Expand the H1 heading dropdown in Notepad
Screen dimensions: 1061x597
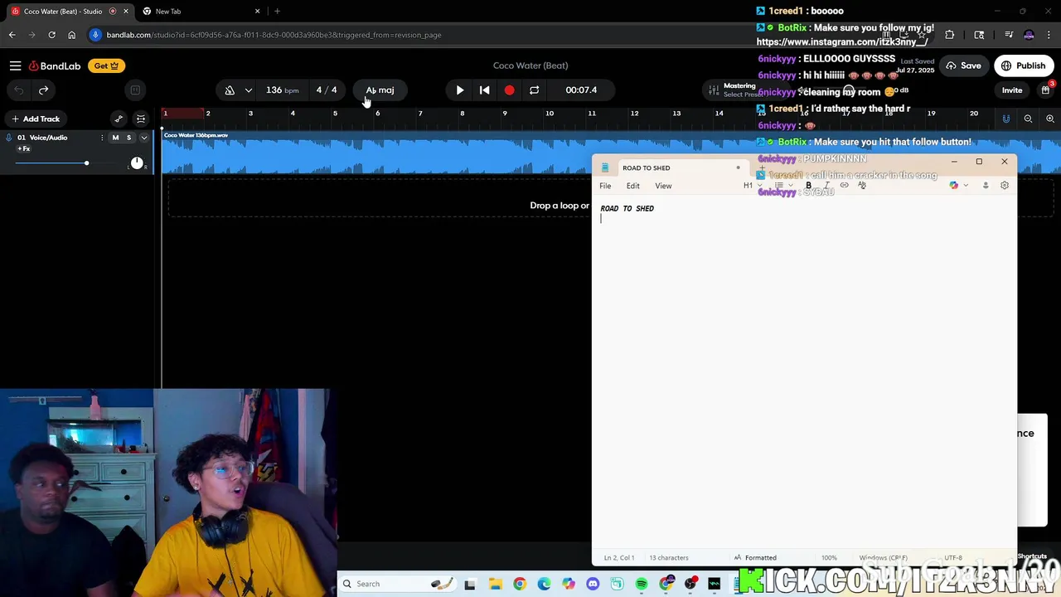click(752, 186)
